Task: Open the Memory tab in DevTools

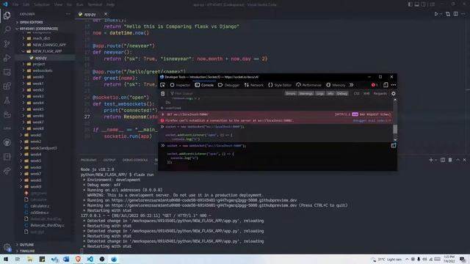Action: click(x=336, y=85)
